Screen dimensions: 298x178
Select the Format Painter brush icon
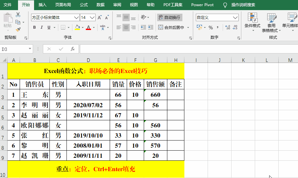pos(18,29)
